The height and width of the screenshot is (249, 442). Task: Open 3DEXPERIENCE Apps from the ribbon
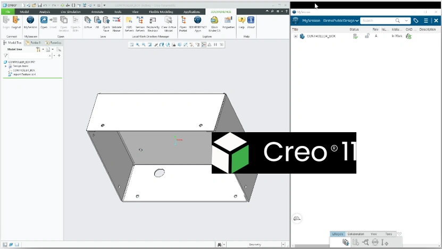click(198, 20)
